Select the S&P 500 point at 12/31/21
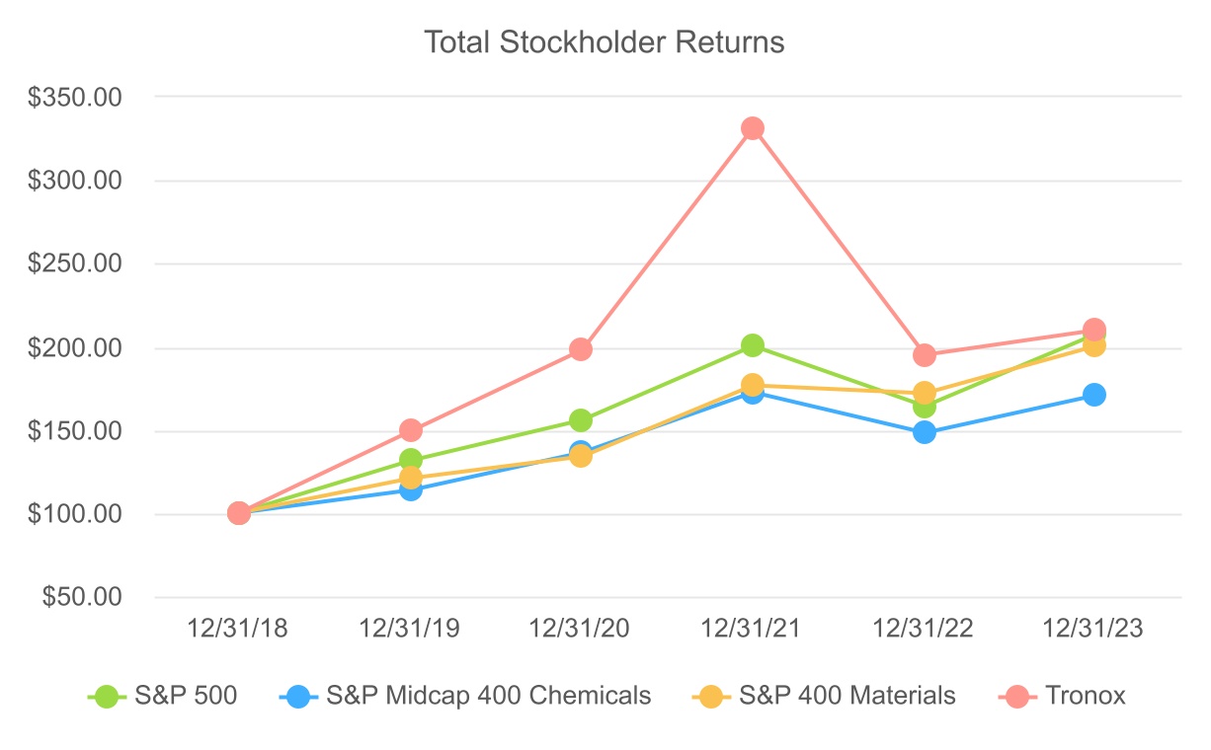Viewport: 1211px width, 750px height. 753,345
